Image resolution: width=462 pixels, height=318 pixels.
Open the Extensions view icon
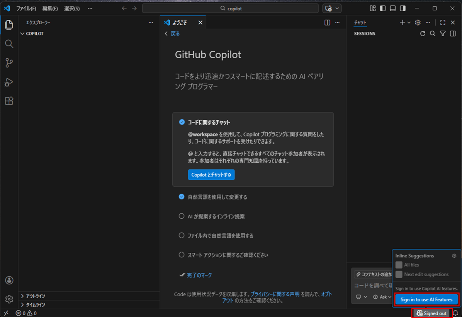coord(9,101)
